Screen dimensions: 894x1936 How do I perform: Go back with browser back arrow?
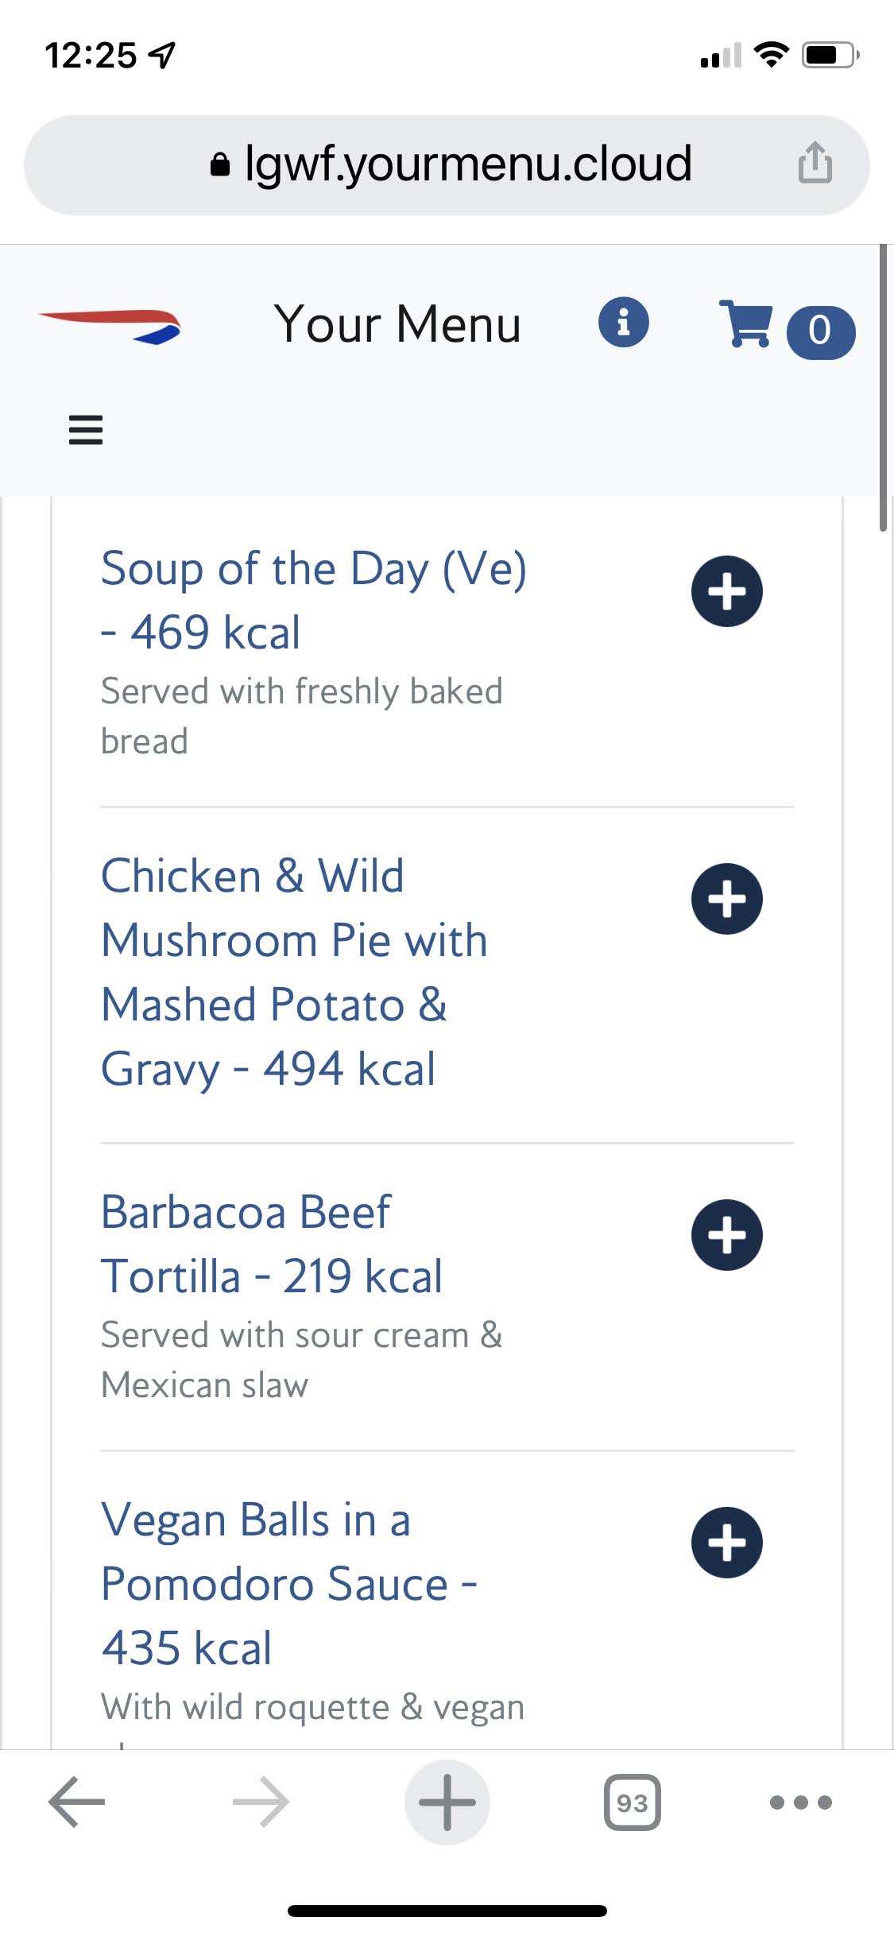tap(77, 1802)
